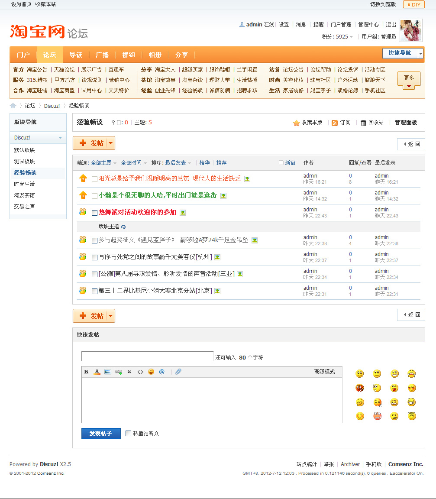Screen dimensions: 436x499
Task: Open 高级模式 in the editor
Action: 324,372
